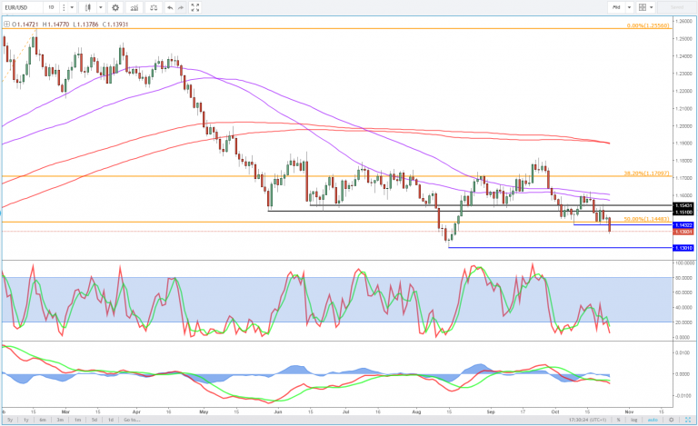The height and width of the screenshot is (426, 698).
Task: Click the Mid price button
Action: point(616,7)
